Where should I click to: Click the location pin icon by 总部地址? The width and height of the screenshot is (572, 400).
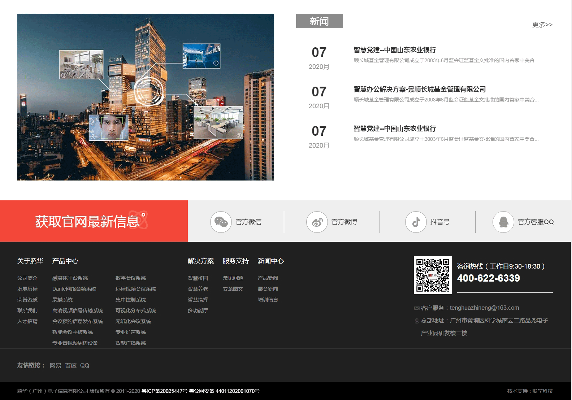pyautogui.click(x=417, y=321)
